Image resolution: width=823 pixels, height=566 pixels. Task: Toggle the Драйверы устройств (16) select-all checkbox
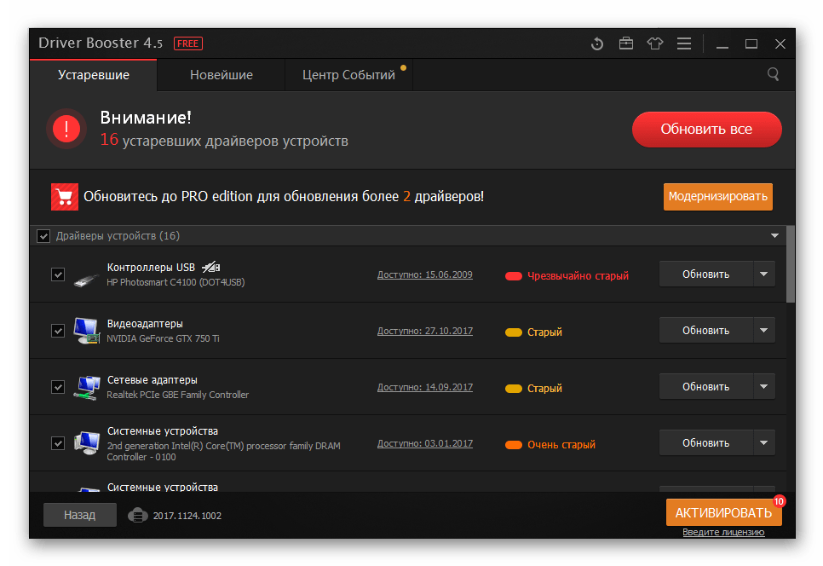pyautogui.click(x=43, y=236)
